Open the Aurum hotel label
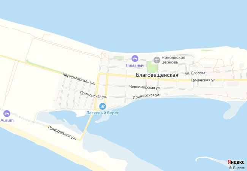This screenshot has height=171, width=247. pyautogui.click(x=7, y=120)
